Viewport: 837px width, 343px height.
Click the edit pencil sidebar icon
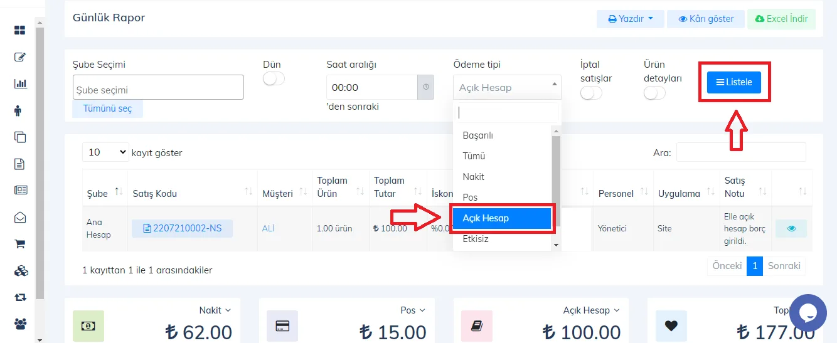tap(20, 57)
